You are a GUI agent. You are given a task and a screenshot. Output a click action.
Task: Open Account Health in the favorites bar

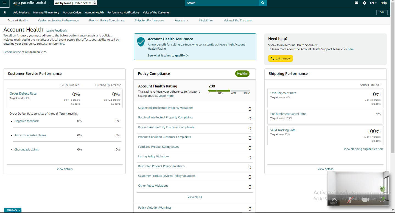pyautogui.click(x=94, y=13)
